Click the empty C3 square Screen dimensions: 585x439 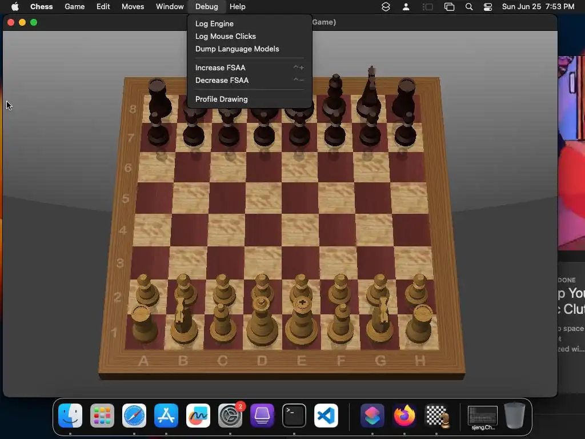225,263
